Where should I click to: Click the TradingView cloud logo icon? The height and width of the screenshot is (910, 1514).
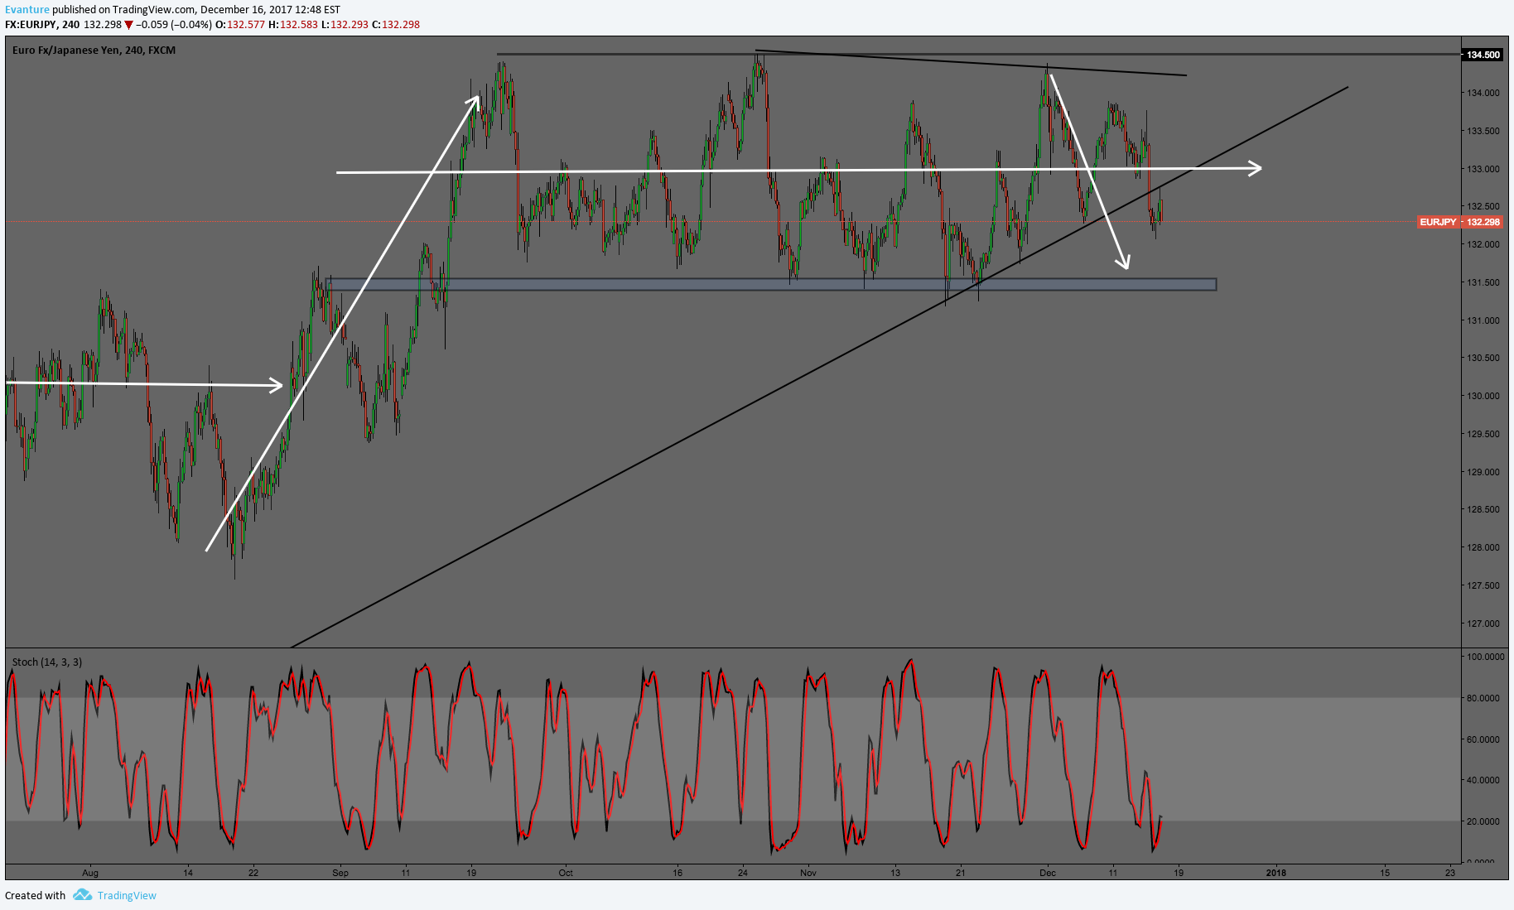[82, 894]
